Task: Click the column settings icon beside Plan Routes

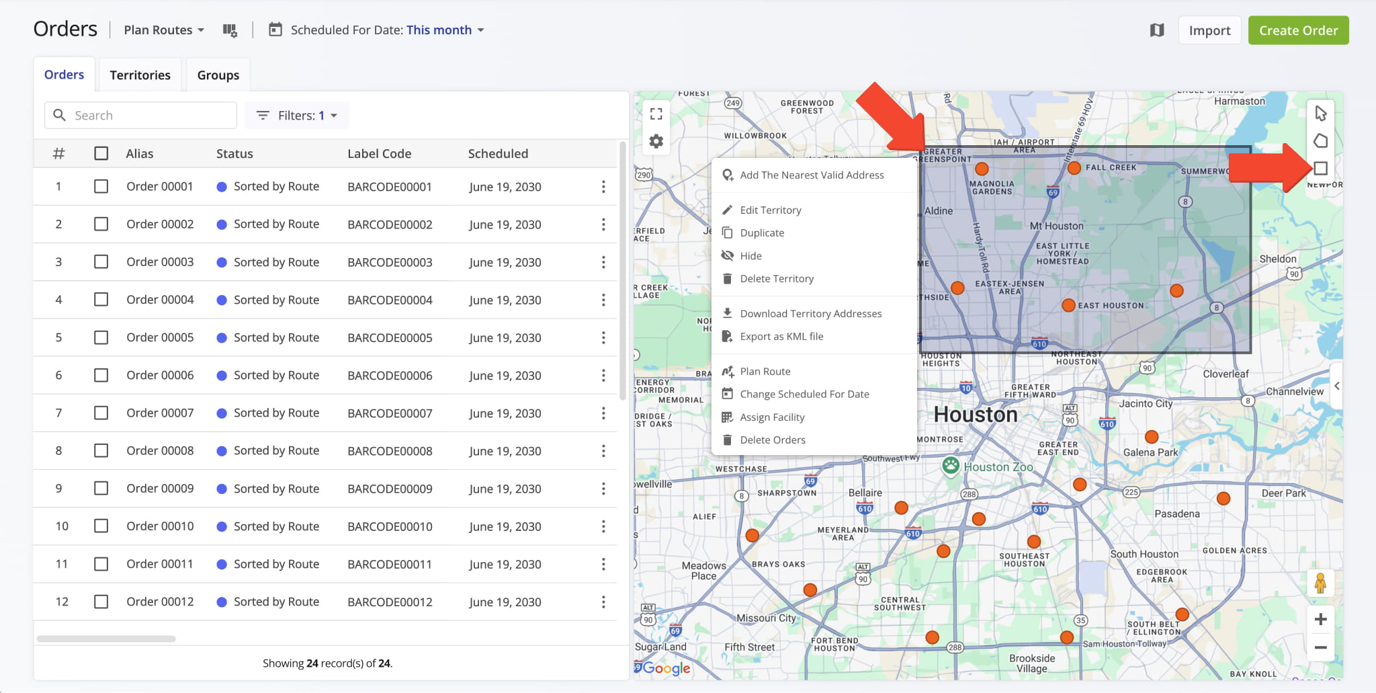Action: [230, 30]
